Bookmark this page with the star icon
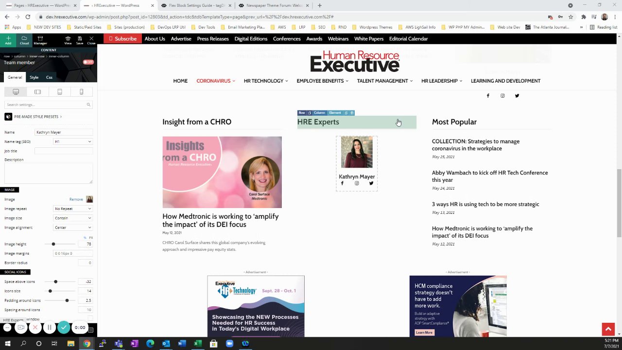The width and height of the screenshot is (622, 350). (570, 17)
